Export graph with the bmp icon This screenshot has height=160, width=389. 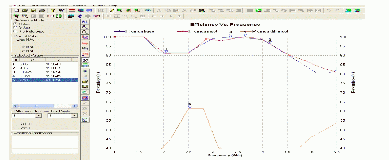tap(85, 43)
